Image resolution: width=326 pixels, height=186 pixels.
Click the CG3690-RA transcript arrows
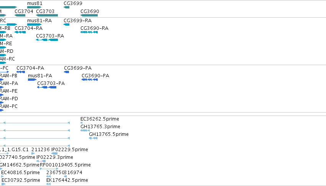89,32
